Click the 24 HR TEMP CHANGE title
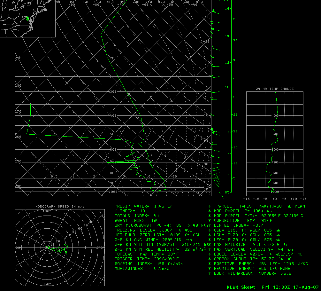The height and width of the screenshot is (291, 321). [x=275, y=89]
